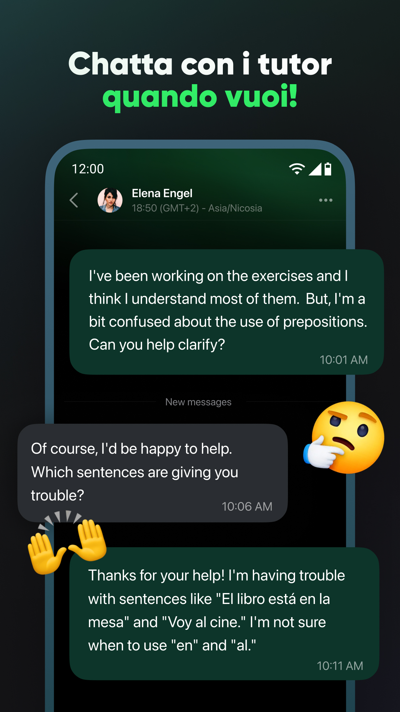
Task: Tap the green "quando vuoi!" headline text
Action: coord(200,97)
